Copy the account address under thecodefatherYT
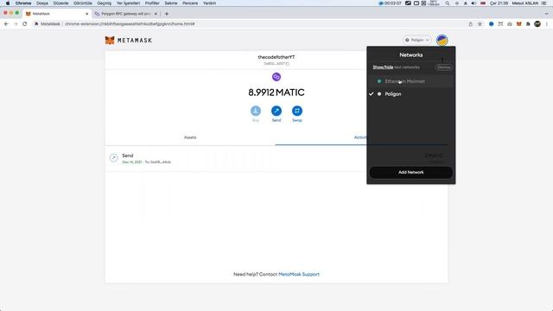The width and height of the screenshot is (553, 311). [276, 64]
